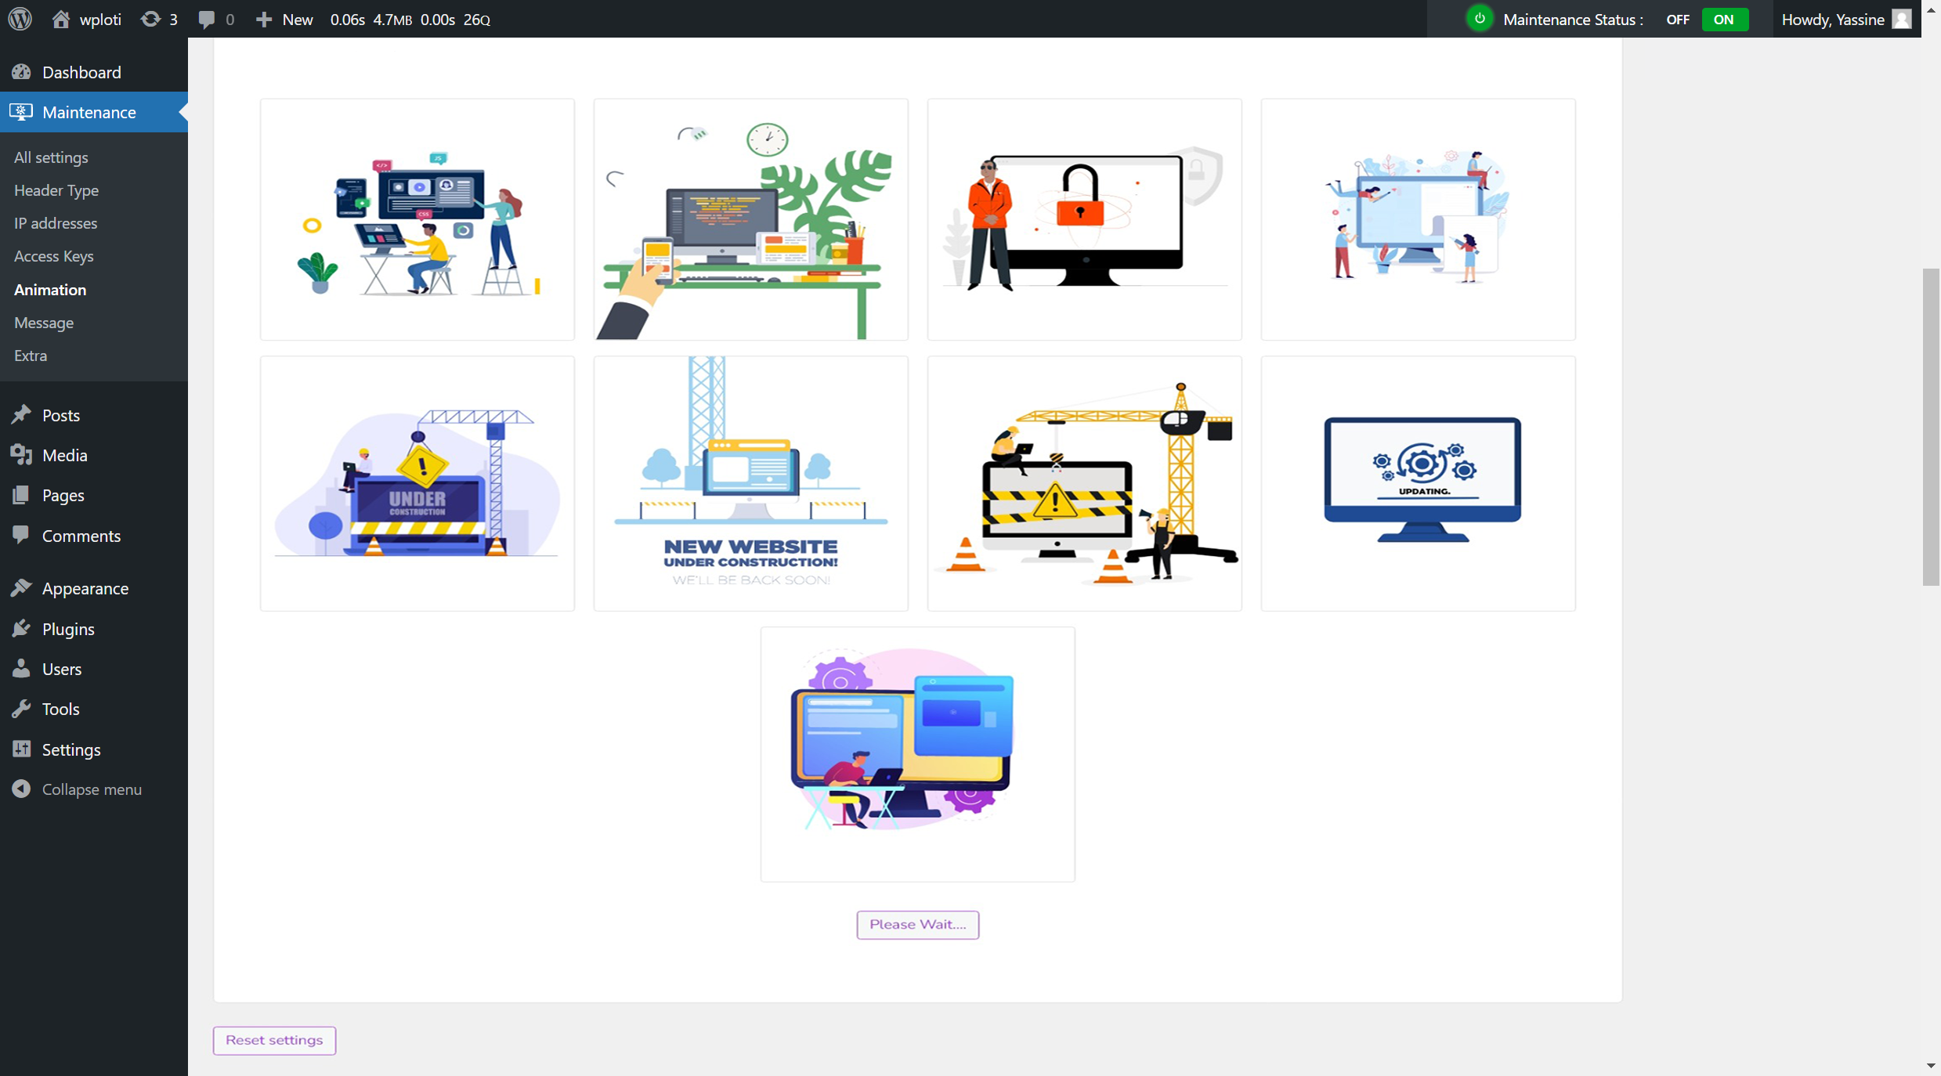Click the Appearance paintbrush icon
Image resolution: width=1941 pixels, height=1076 pixels.
pos(21,587)
